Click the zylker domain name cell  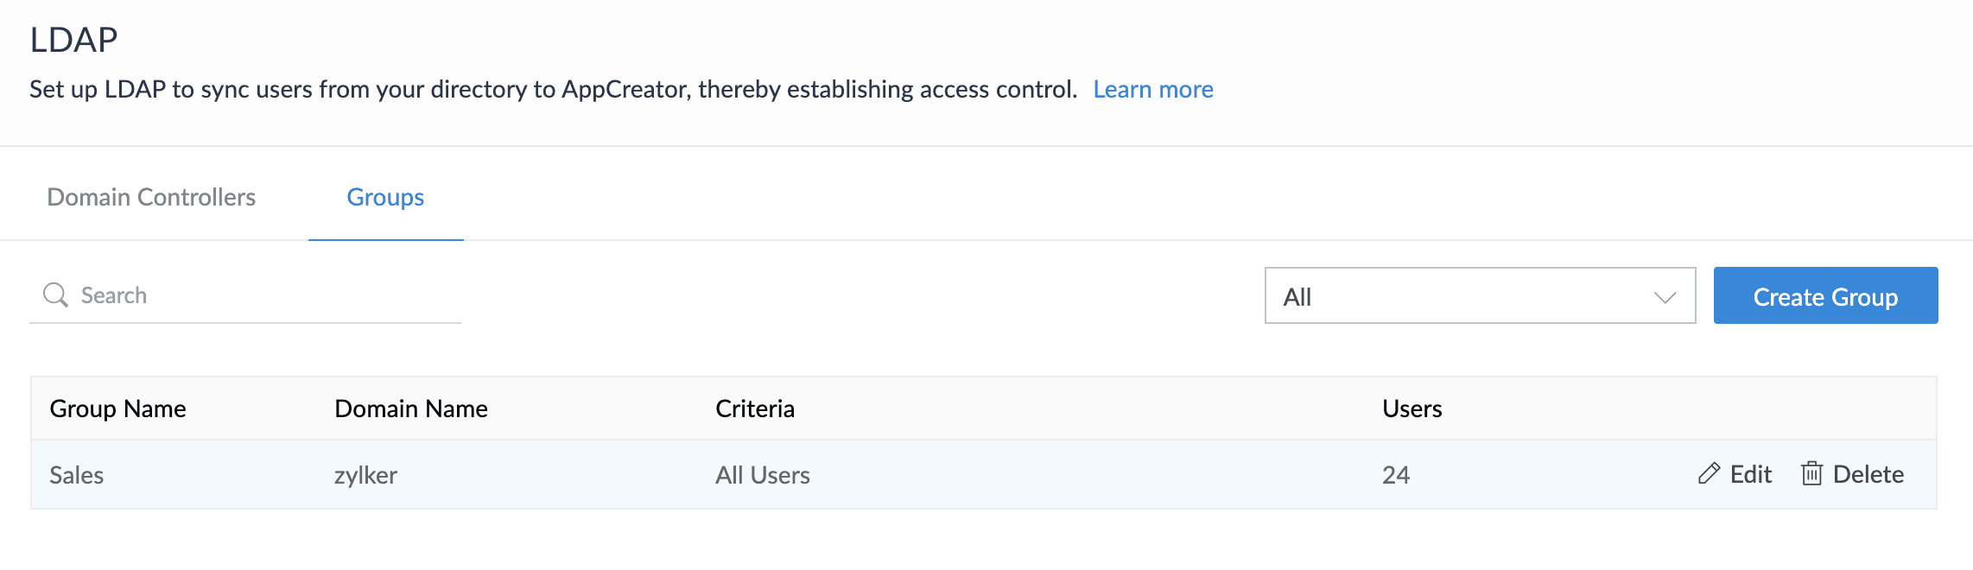pyautogui.click(x=365, y=475)
